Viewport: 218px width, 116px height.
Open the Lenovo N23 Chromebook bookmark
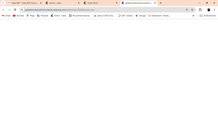tap(104, 16)
